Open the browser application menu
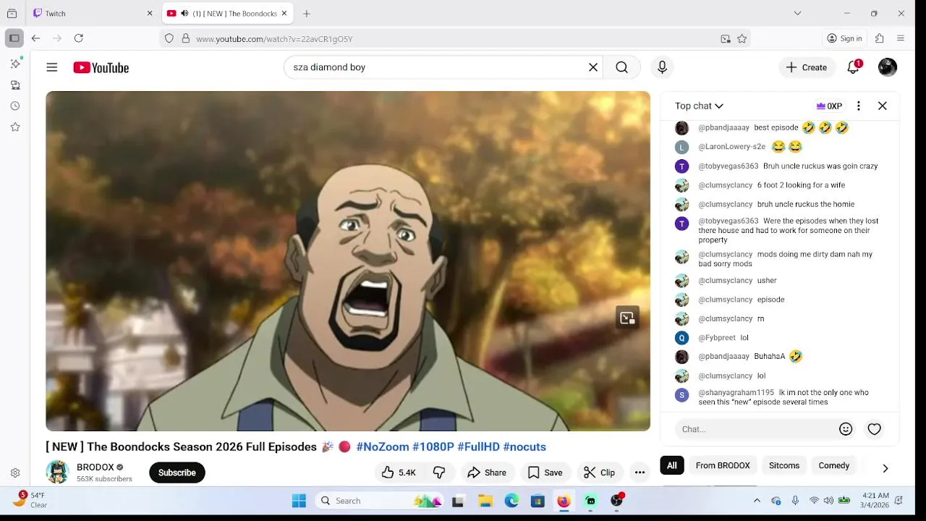Screen dimensions: 926x521 pyautogui.click(x=901, y=38)
